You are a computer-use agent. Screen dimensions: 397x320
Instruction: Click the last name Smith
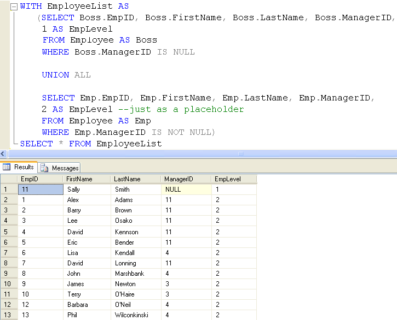[122, 189]
